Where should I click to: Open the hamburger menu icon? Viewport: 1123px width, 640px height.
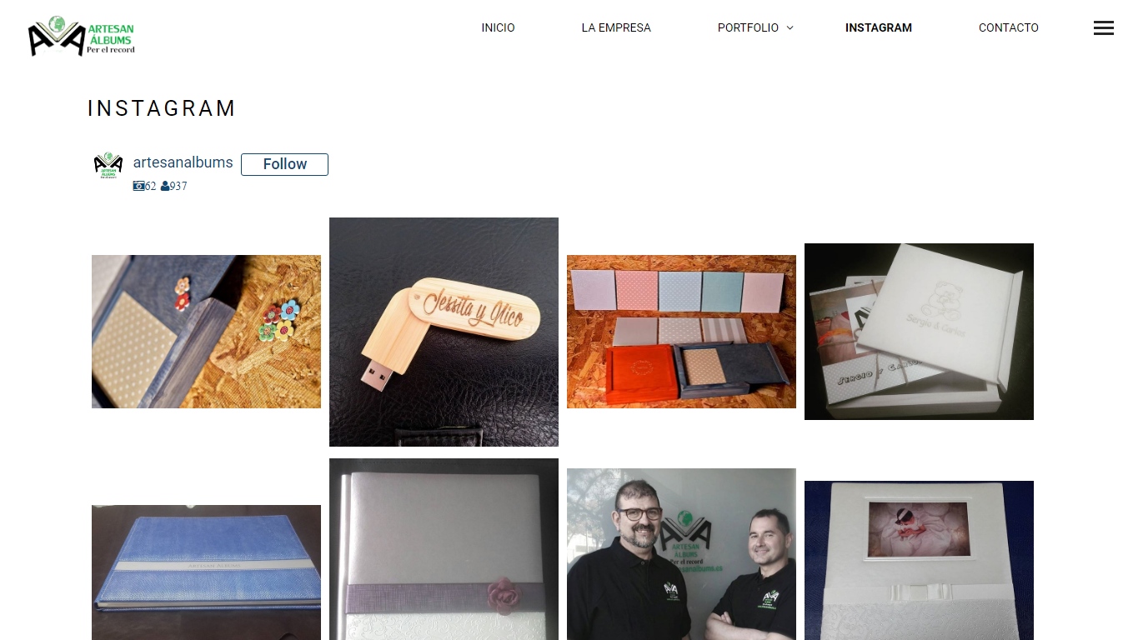tap(1103, 27)
